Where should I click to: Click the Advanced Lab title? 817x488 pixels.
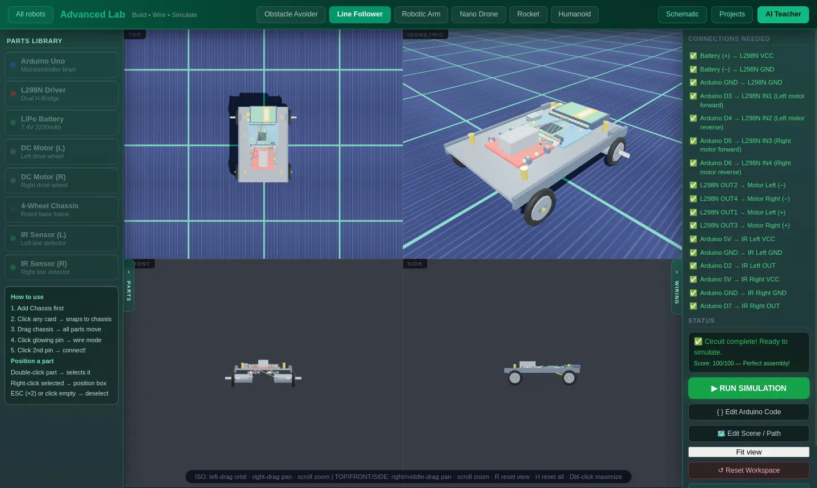(92, 15)
